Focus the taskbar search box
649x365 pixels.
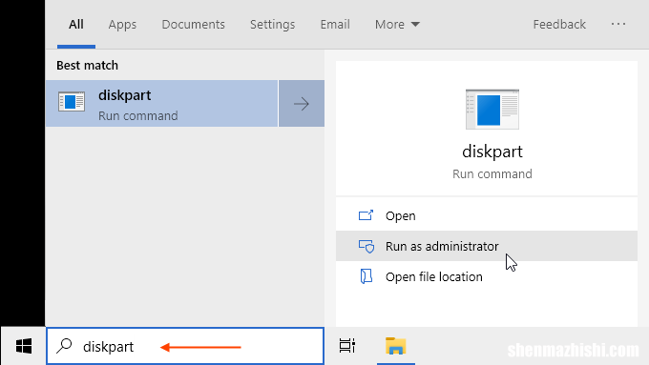tap(185, 346)
